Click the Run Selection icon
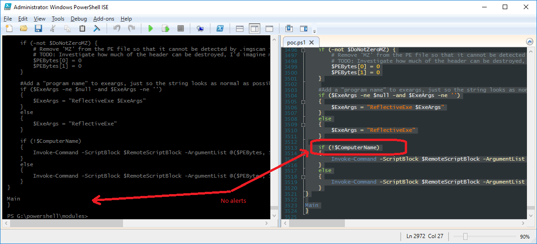Viewport: 537px width, 244px height. (x=166, y=28)
